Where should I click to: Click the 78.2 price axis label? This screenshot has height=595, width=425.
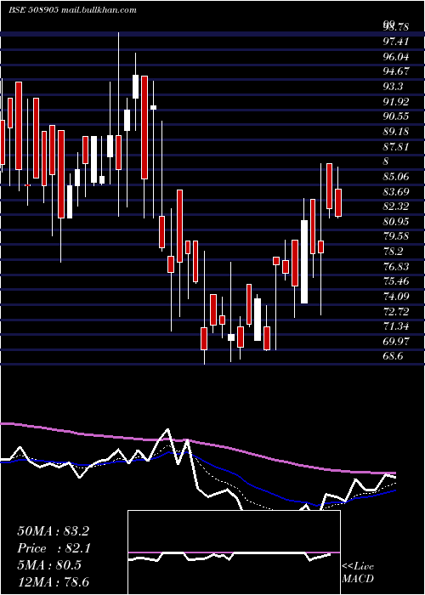click(x=393, y=251)
